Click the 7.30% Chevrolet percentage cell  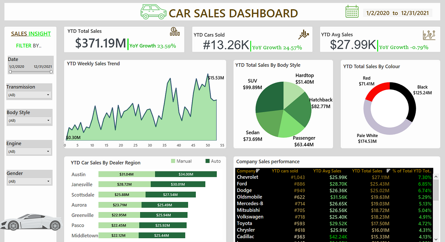coord(425,177)
